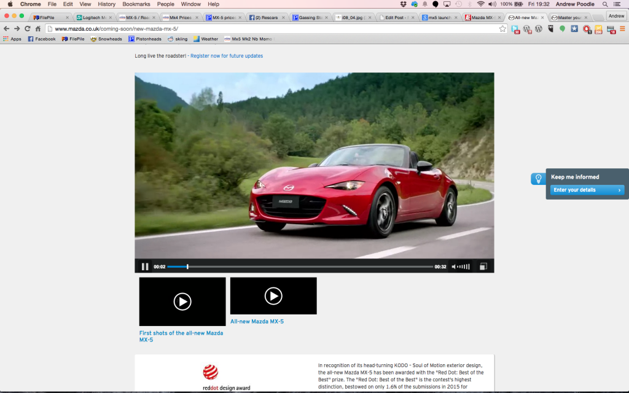This screenshot has width=629, height=393.
Task: Switch to the Logitech tab
Action: click(94, 17)
